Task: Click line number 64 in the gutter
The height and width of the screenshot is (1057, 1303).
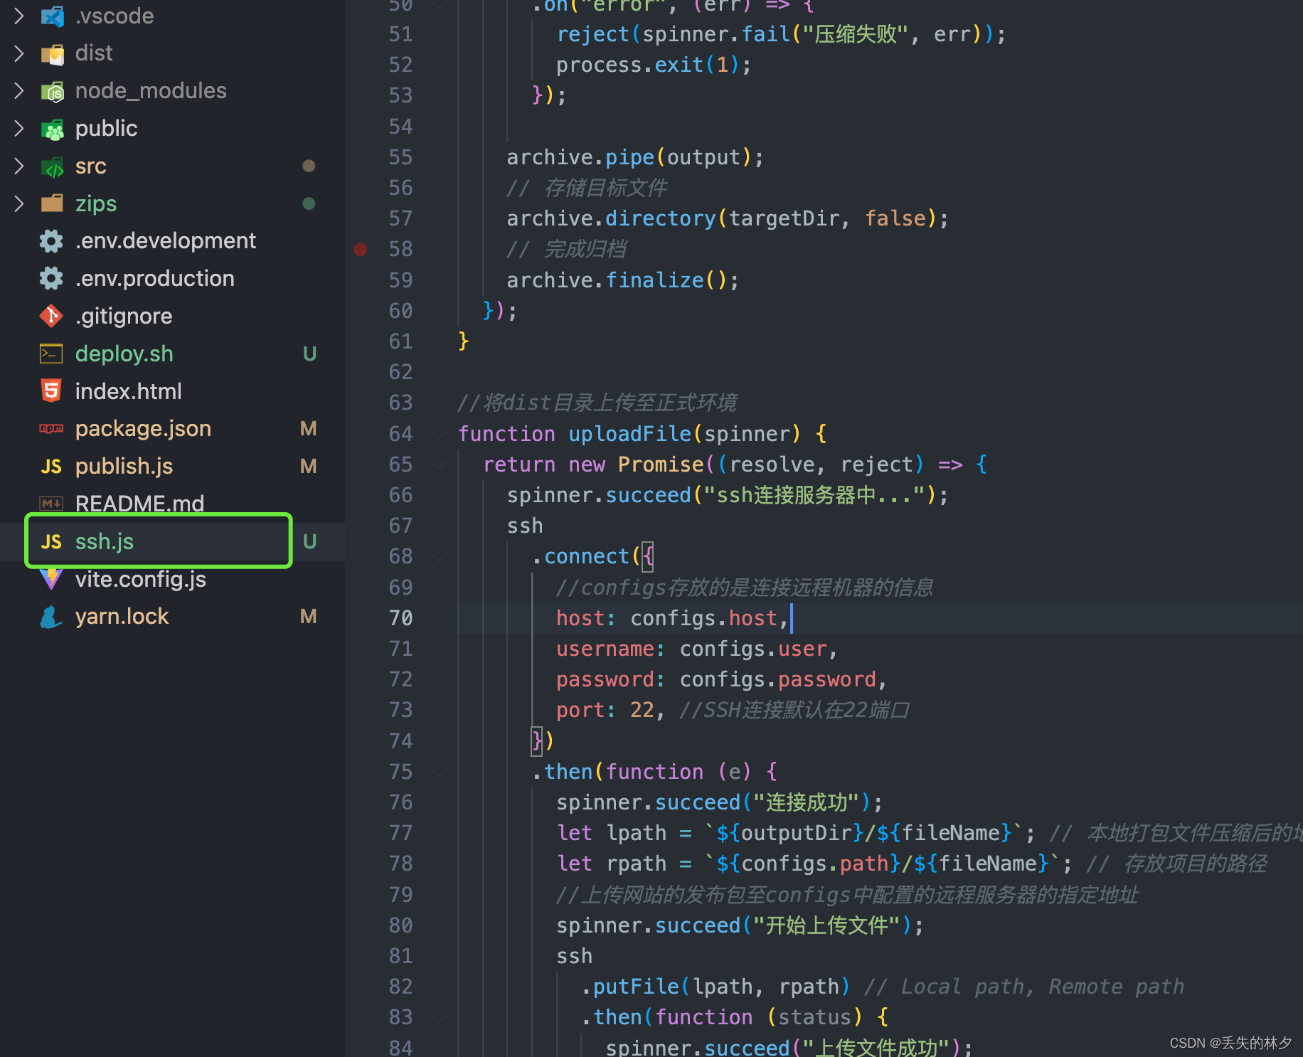Action: (x=400, y=434)
